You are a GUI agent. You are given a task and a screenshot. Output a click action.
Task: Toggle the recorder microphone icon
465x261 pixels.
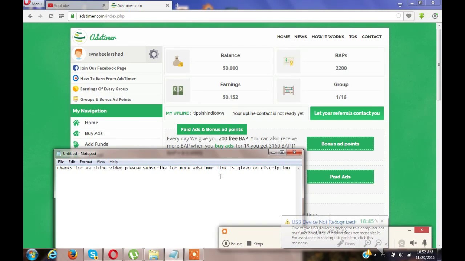click(424, 243)
